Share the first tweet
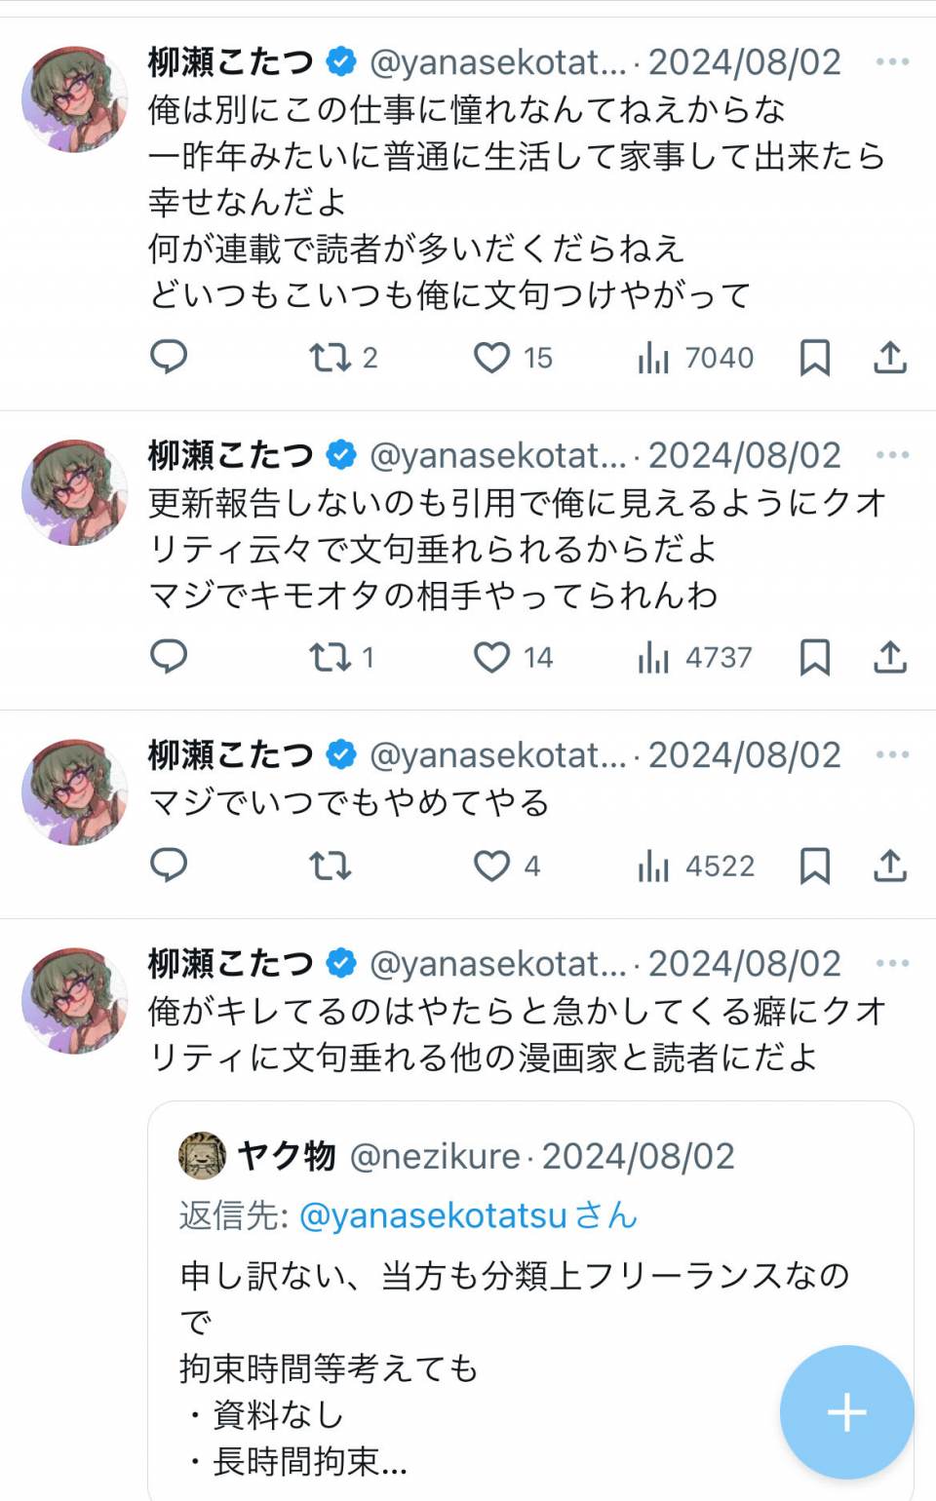 pos(889,358)
